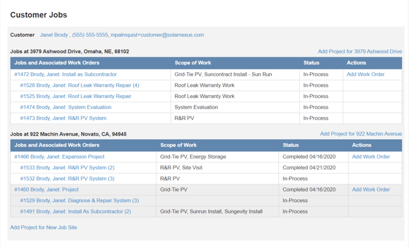
Task: Click Add Project for 922 Machin Avenue
Action: (361, 134)
